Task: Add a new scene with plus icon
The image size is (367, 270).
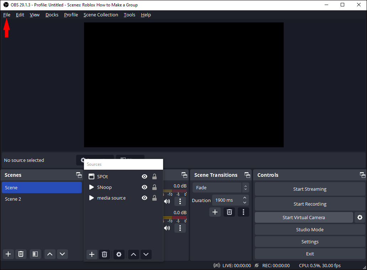Action: click(x=8, y=254)
